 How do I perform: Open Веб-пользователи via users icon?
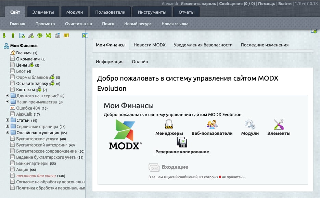(212, 124)
